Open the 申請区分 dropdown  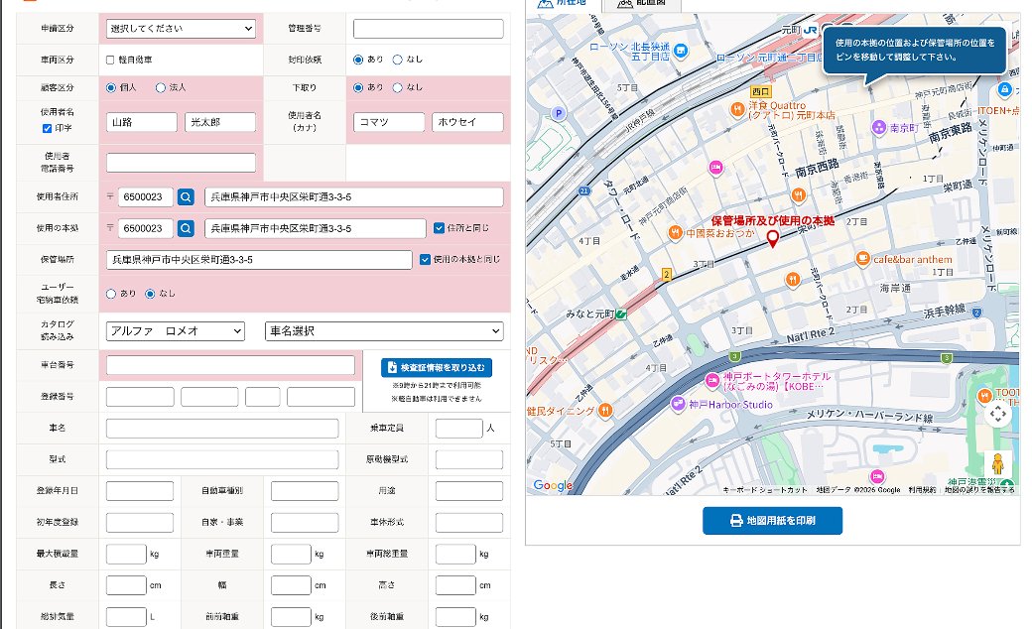181,29
